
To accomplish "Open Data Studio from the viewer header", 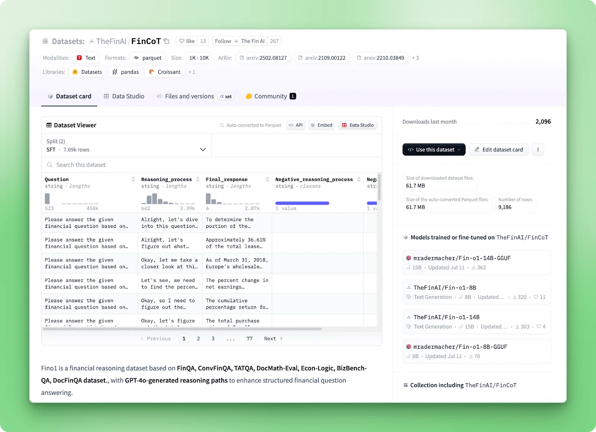I will click(x=358, y=125).
